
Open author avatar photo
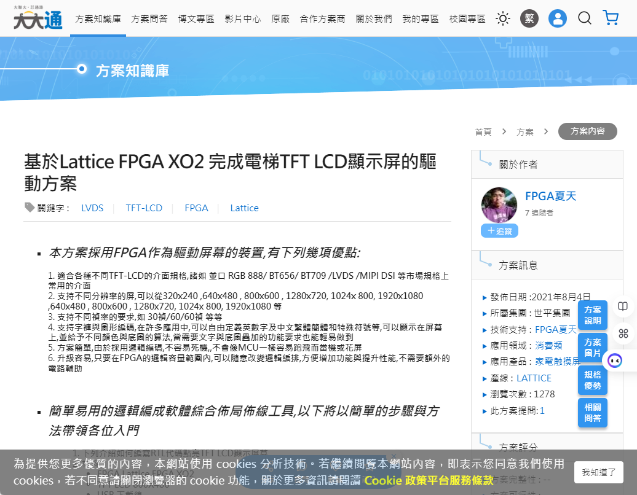[499, 205]
